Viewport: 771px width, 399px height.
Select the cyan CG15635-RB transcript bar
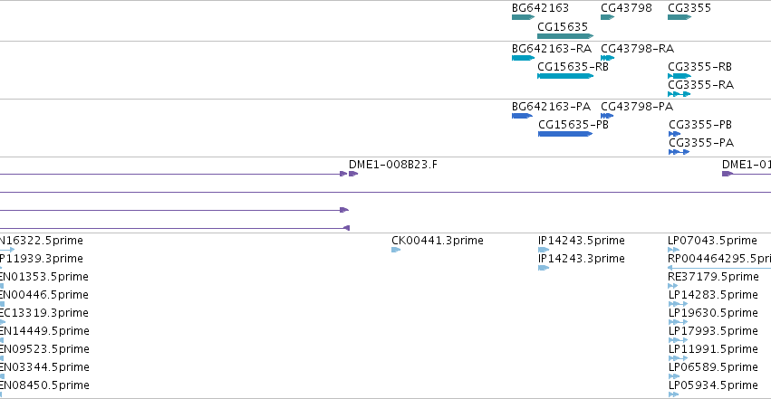tap(565, 76)
